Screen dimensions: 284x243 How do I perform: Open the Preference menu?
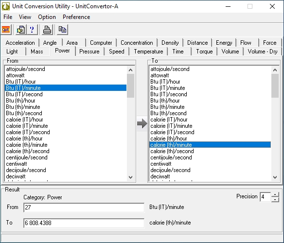pyautogui.click(x=76, y=17)
